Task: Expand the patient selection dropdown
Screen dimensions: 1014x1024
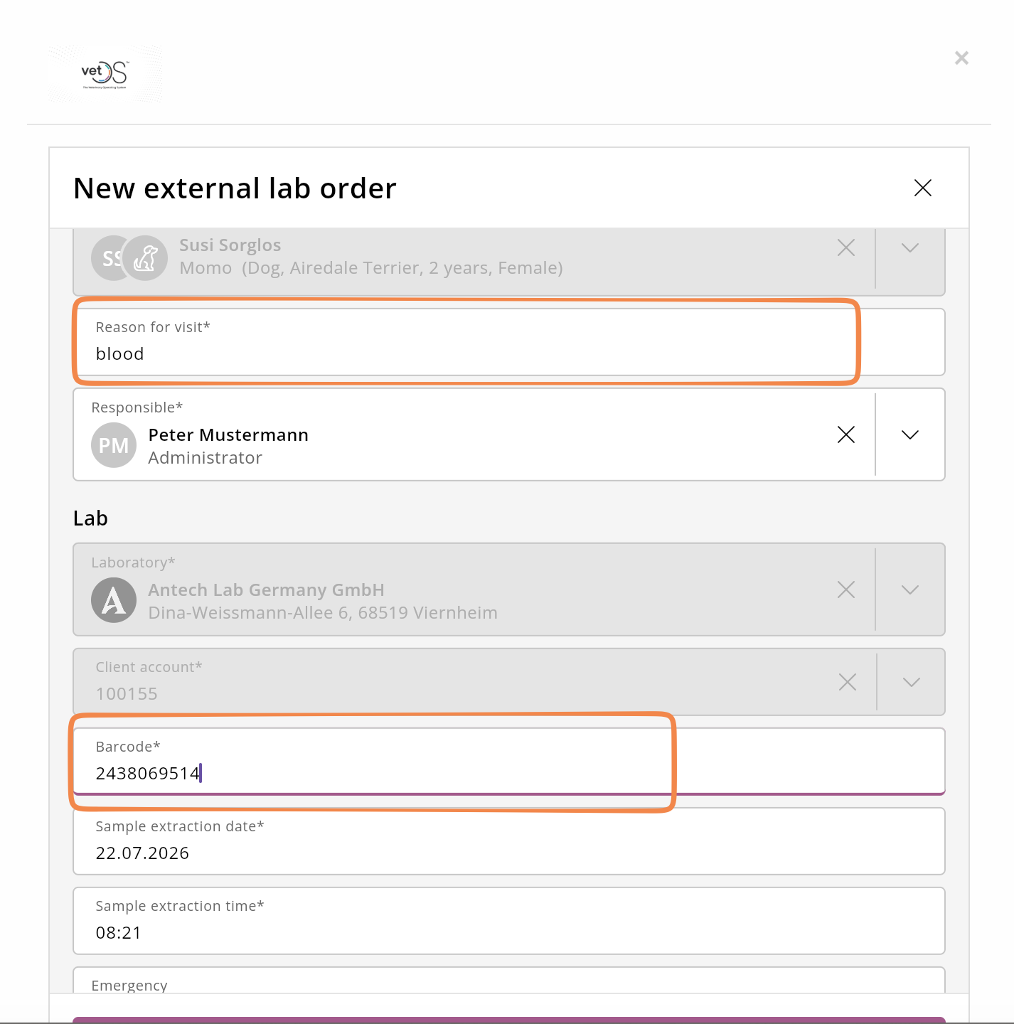Action: coord(910,247)
